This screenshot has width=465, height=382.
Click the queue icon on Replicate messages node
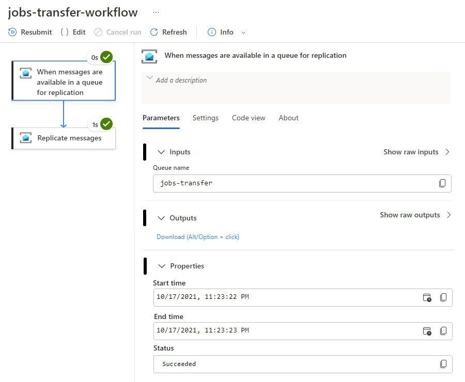click(25, 138)
